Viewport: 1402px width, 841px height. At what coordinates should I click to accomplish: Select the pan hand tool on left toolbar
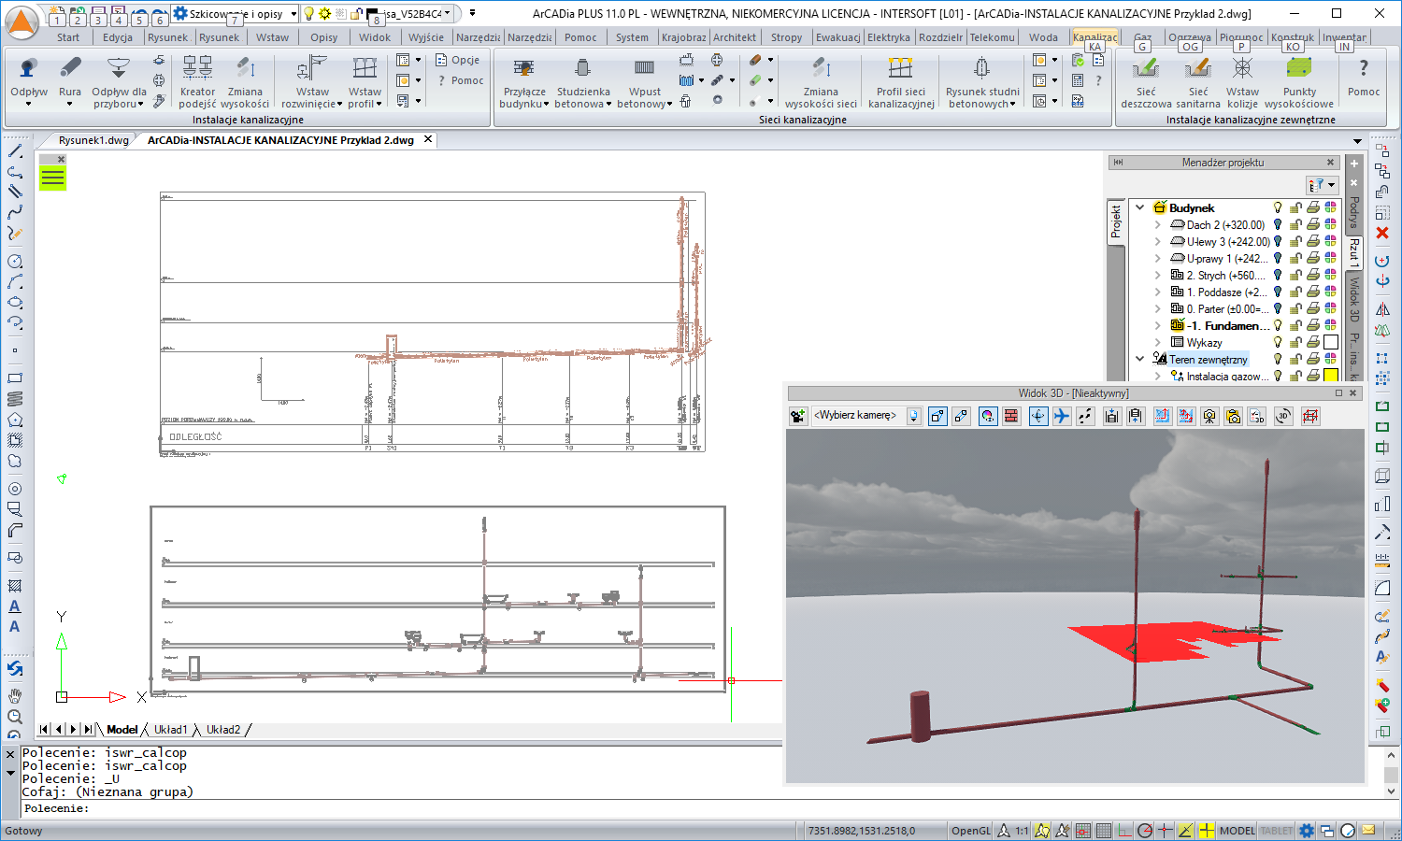15,696
